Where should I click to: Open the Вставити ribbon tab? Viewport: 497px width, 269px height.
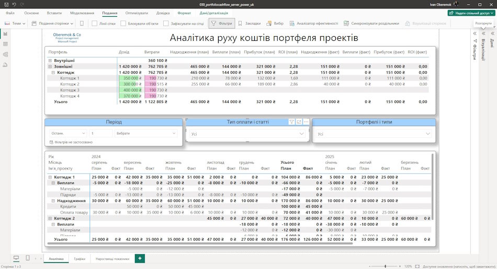(x=54, y=13)
